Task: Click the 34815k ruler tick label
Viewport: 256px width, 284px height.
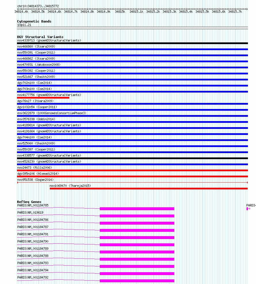Action: [x=120, y=12]
